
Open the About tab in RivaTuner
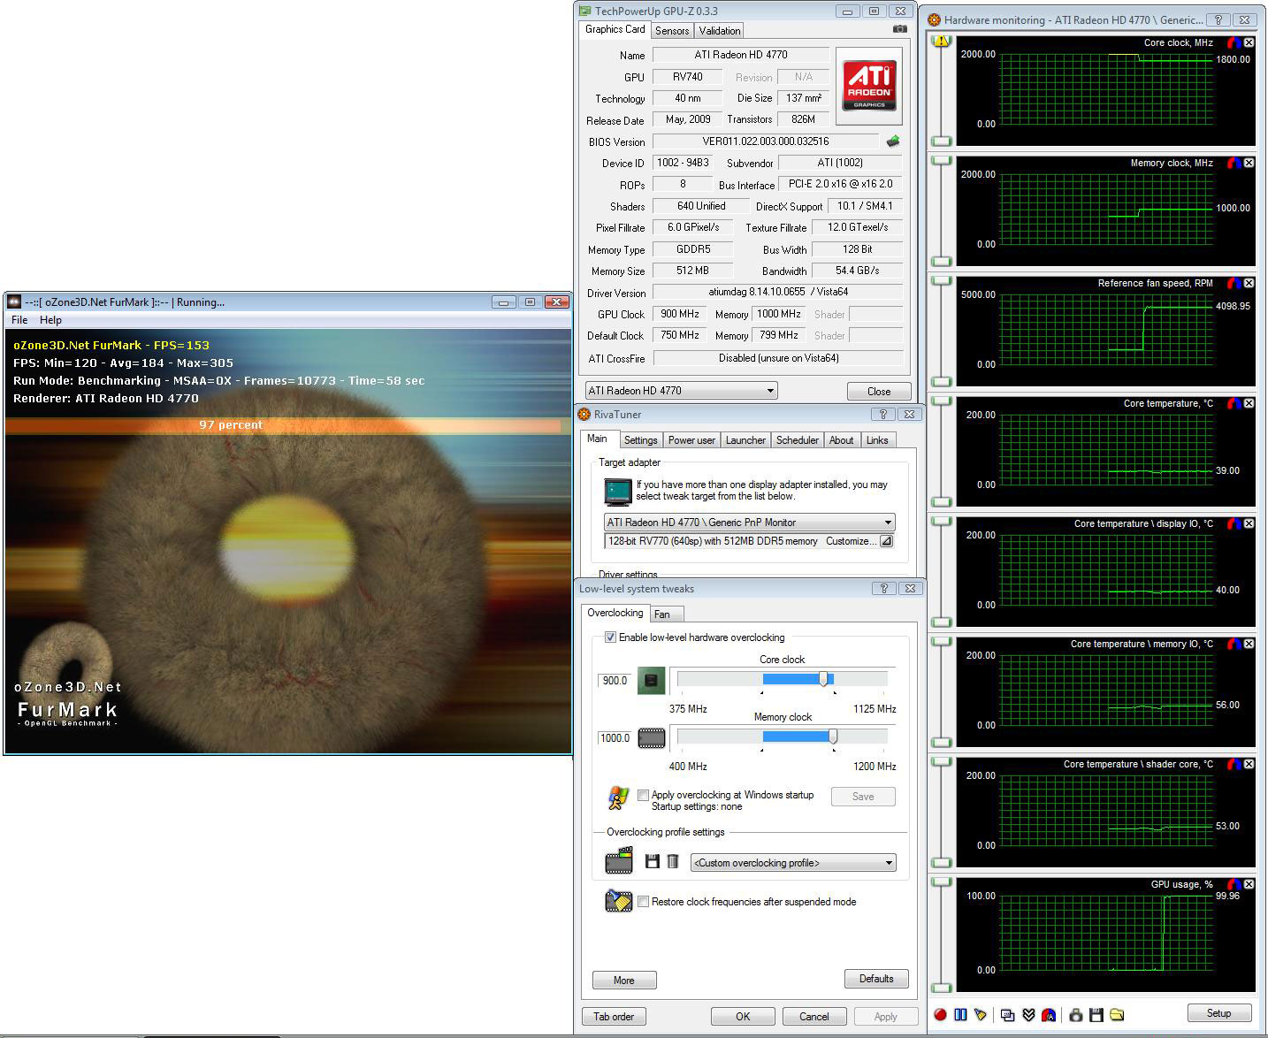click(842, 440)
